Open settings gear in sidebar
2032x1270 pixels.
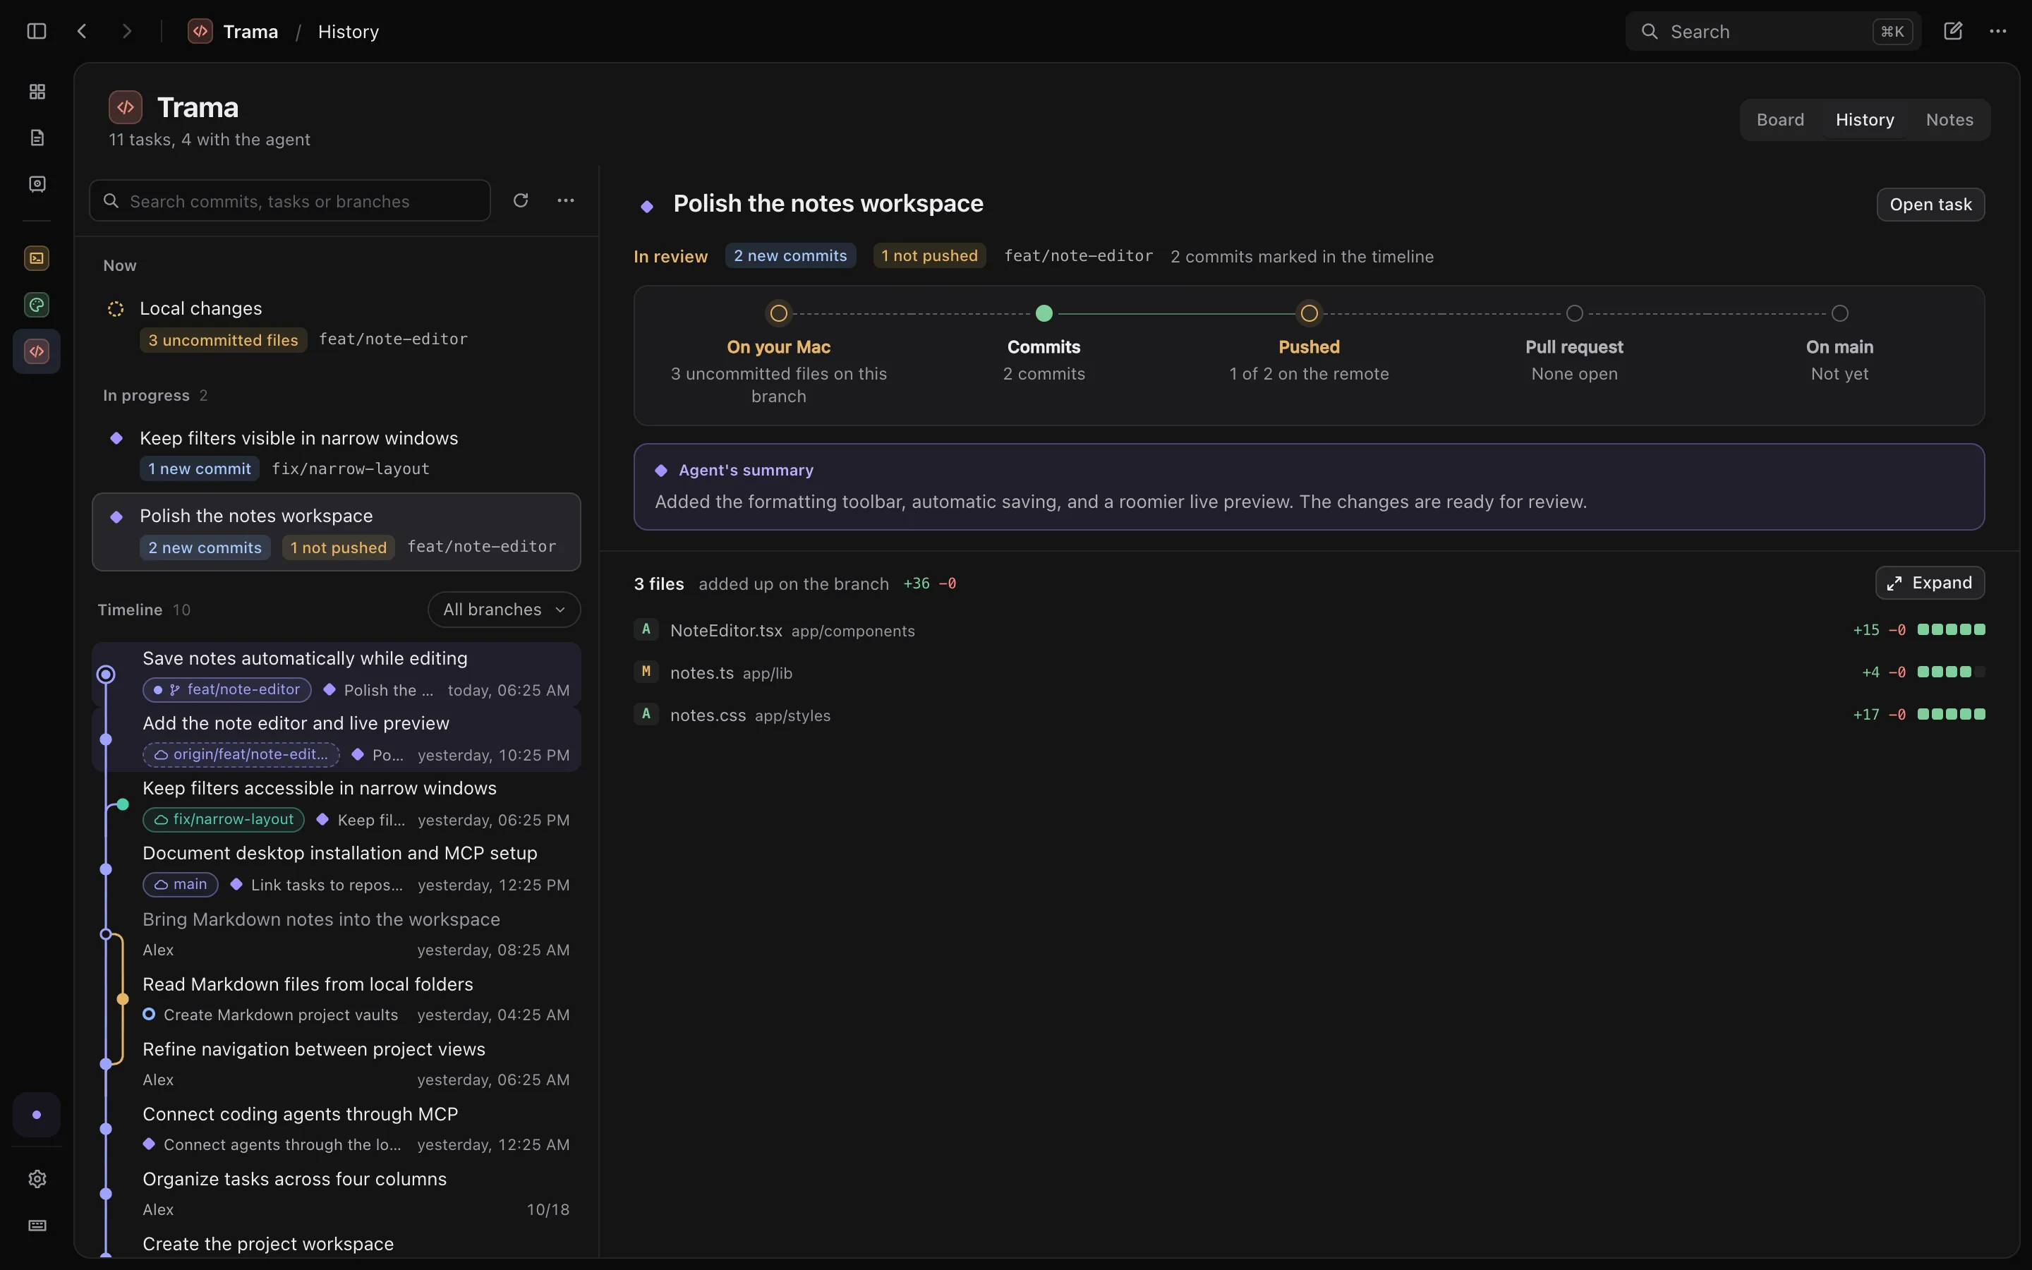[37, 1178]
